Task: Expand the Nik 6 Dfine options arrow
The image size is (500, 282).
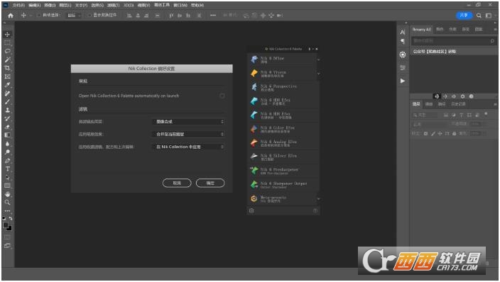Action: pos(319,60)
